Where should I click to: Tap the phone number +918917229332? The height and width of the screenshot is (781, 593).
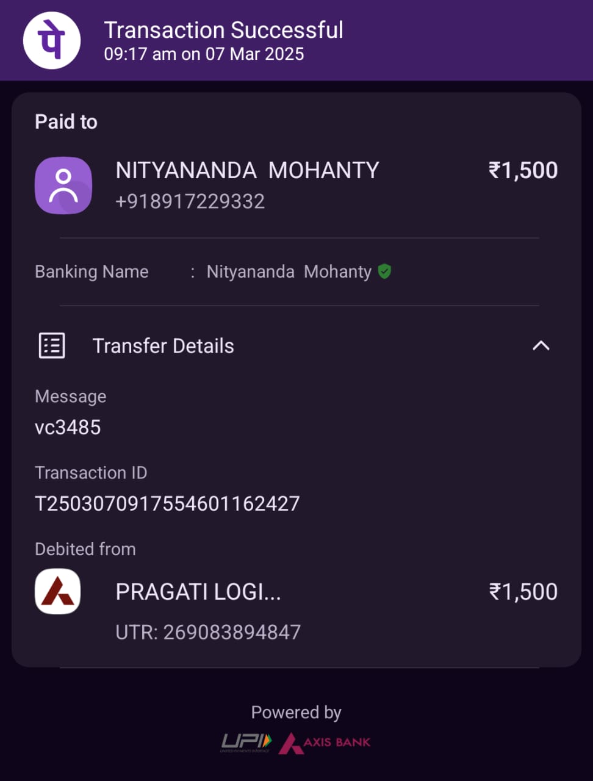click(x=190, y=201)
